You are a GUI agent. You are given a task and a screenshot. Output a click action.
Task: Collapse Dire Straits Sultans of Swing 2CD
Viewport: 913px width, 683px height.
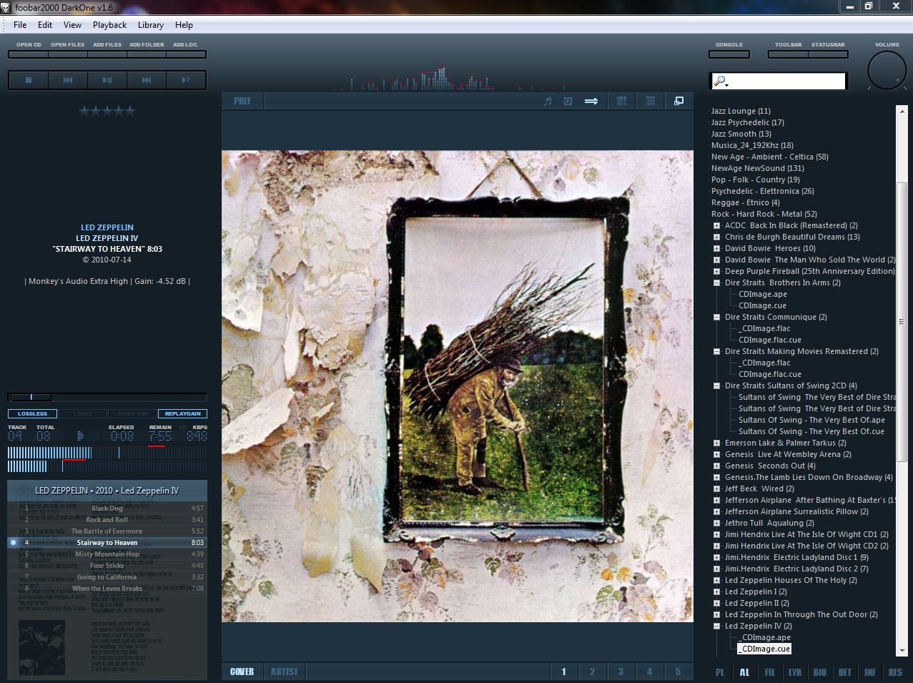(716, 385)
